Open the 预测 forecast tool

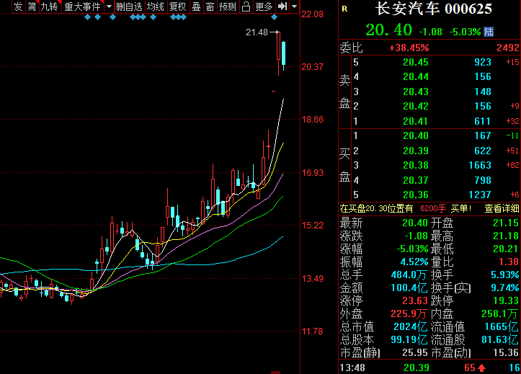pyautogui.click(x=228, y=6)
